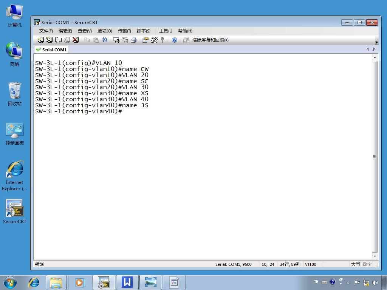Image resolution: width=387 pixels, height=290 pixels.
Task: Click the Find binoculars icon
Action: [x=105, y=40]
